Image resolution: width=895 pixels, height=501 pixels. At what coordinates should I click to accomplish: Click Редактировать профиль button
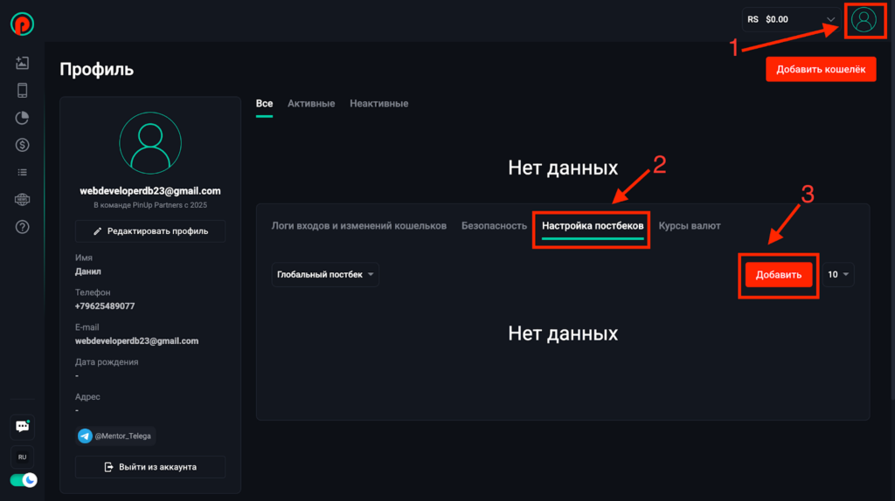(x=150, y=231)
